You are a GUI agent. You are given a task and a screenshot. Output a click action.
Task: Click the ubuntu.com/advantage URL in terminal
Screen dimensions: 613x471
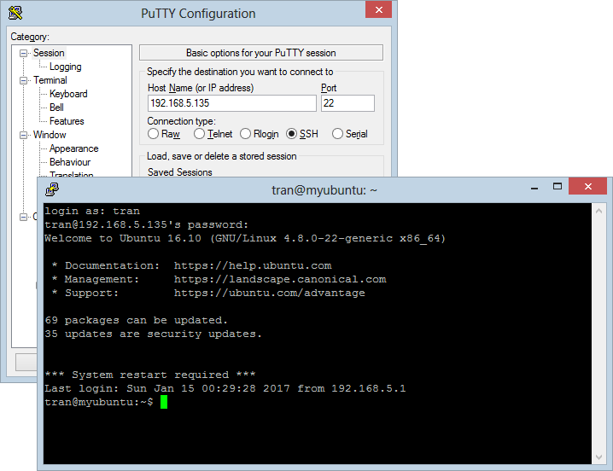(x=269, y=294)
